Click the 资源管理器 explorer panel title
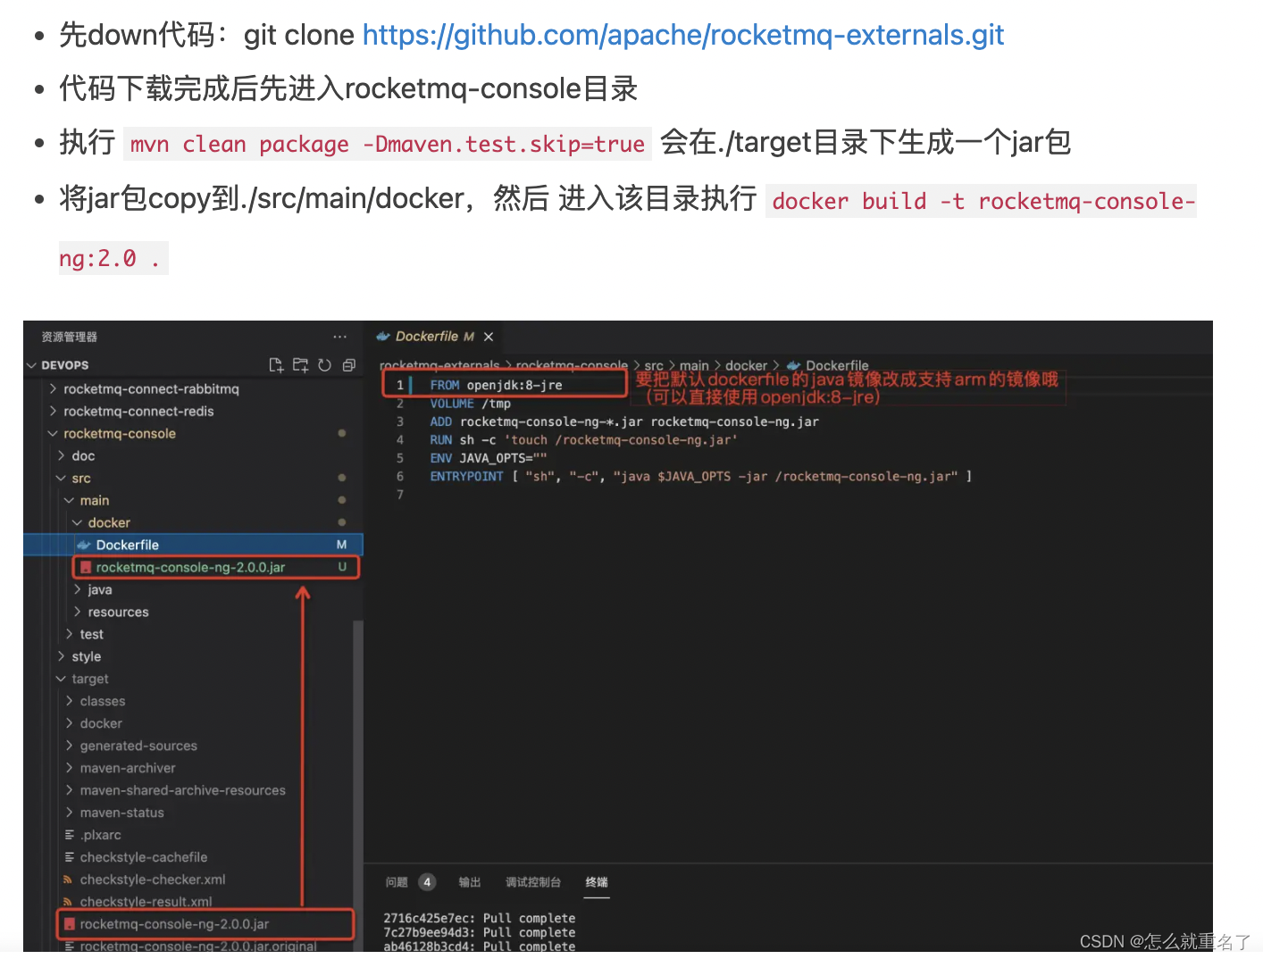The image size is (1263, 959). point(69,338)
